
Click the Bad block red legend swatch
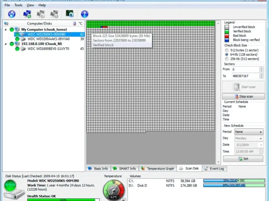tap(227, 36)
